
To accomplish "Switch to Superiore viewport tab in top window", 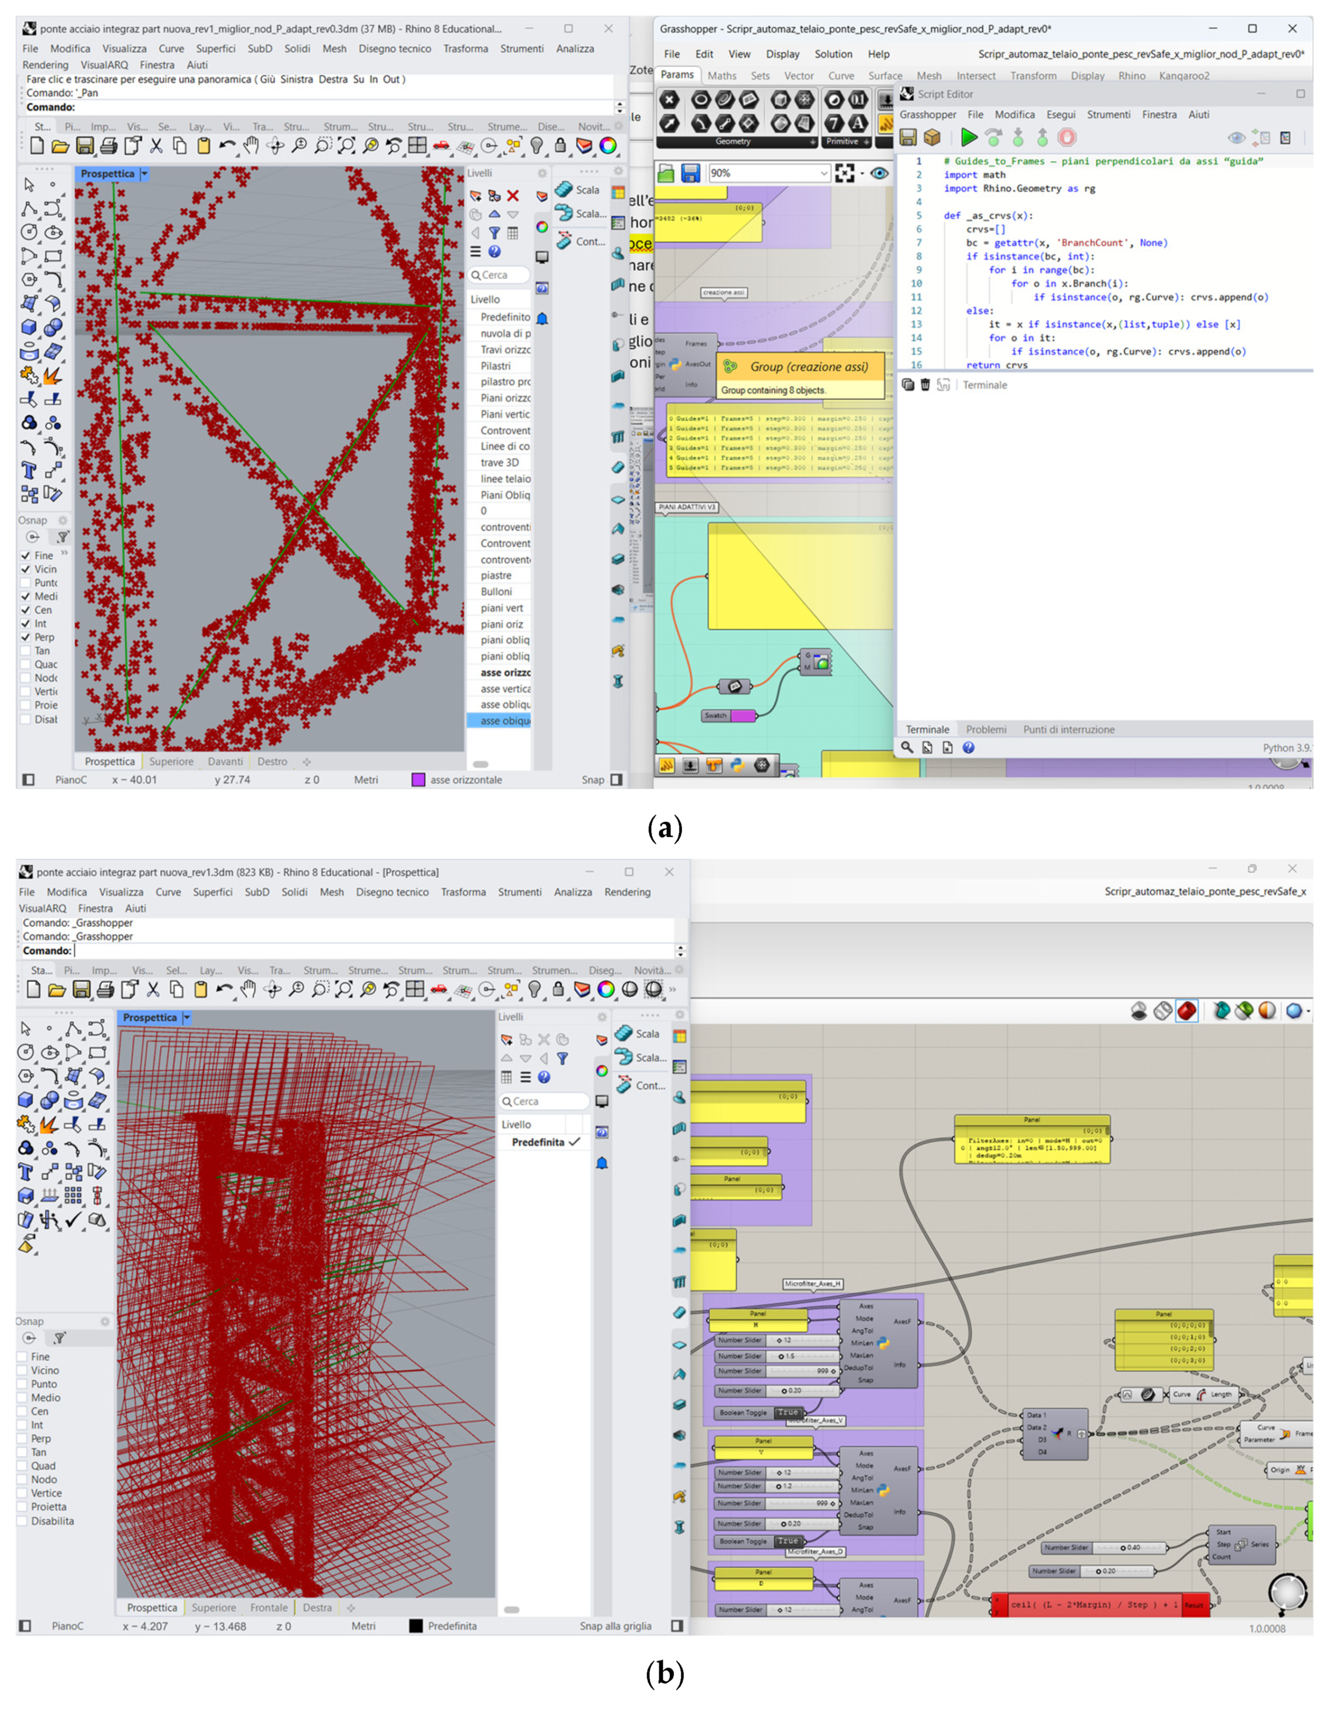I will pos(171,761).
